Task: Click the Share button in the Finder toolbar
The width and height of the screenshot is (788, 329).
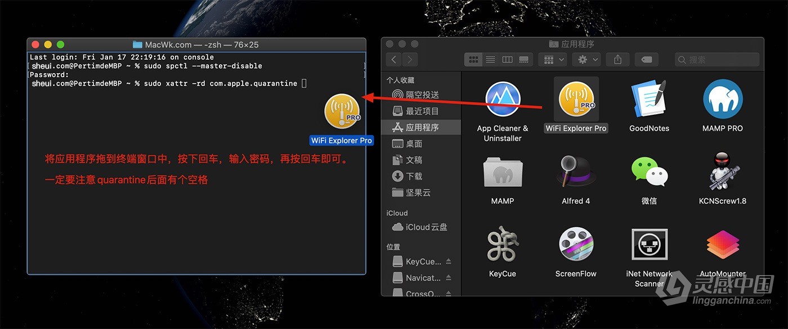Action: (x=617, y=59)
